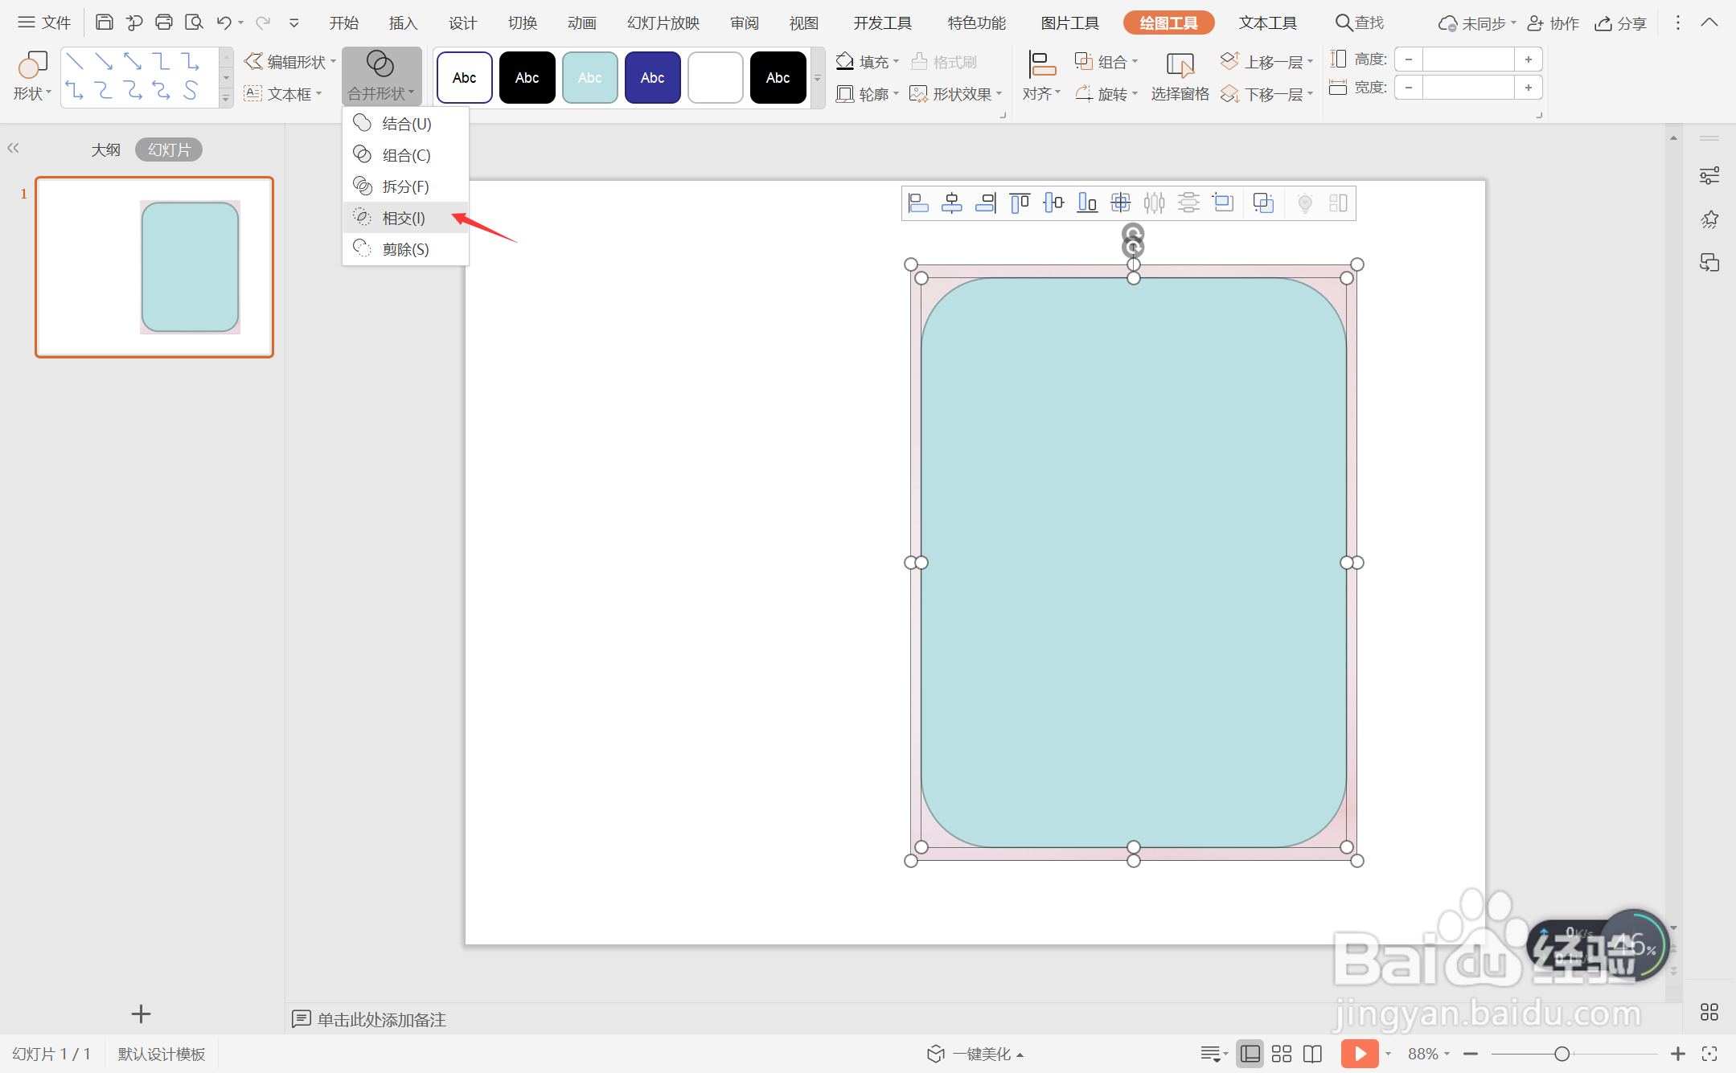1736x1073 pixels.
Task: Choose the light teal Abc style swatch
Action: click(x=589, y=77)
